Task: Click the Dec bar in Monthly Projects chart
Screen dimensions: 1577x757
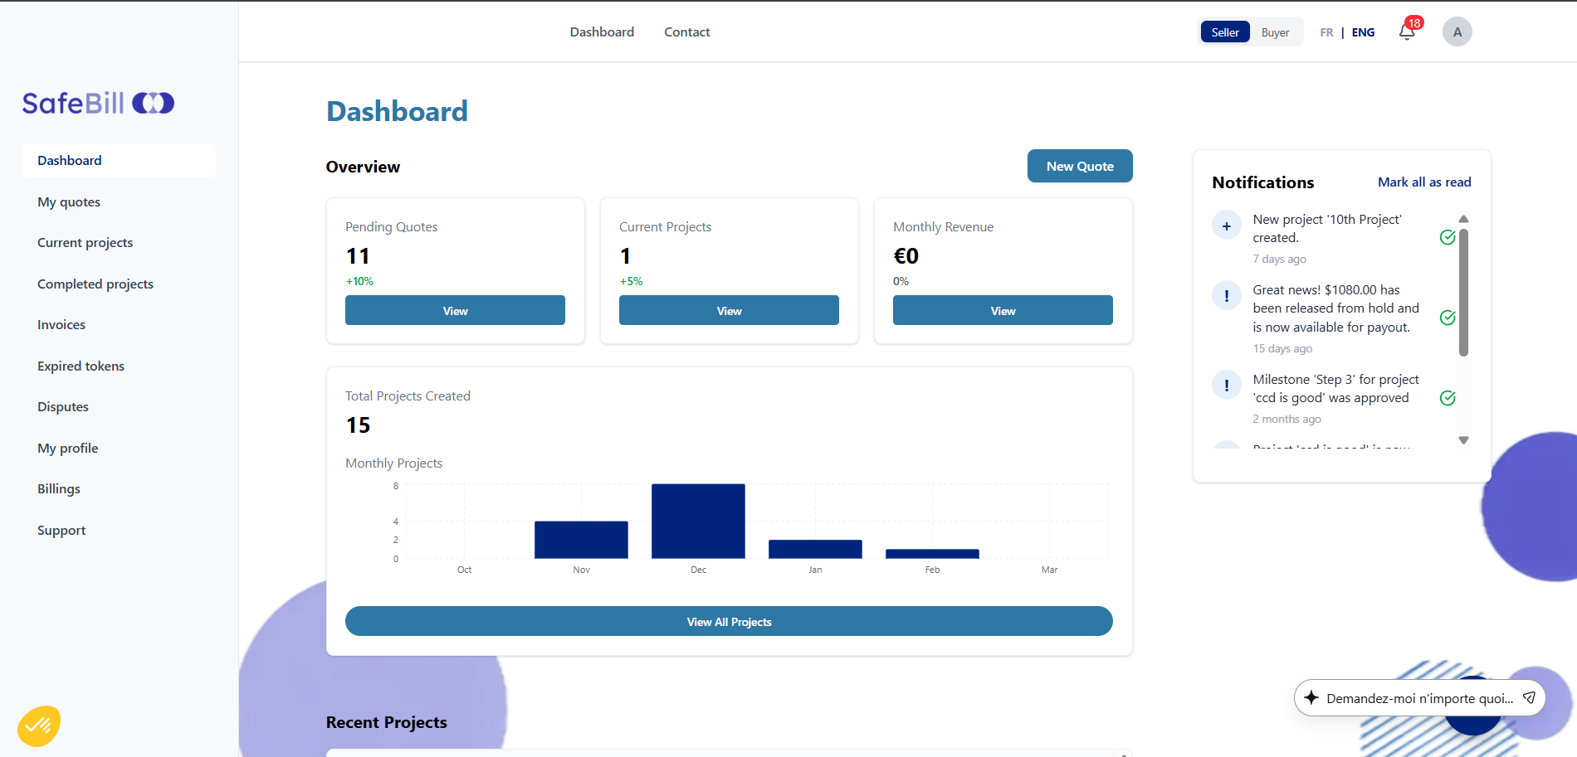Action: (x=698, y=521)
